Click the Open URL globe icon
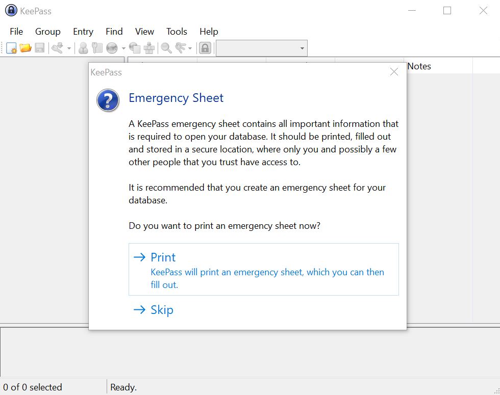Screen dimensions: 500x395 click(112, 48)
